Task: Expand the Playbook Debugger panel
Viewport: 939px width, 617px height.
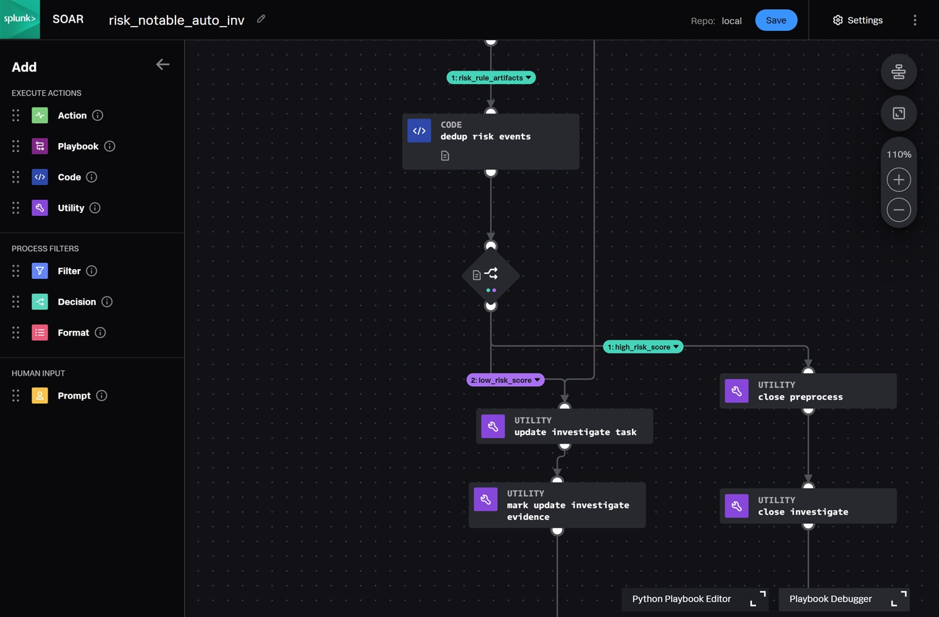Action: (899, 598)
